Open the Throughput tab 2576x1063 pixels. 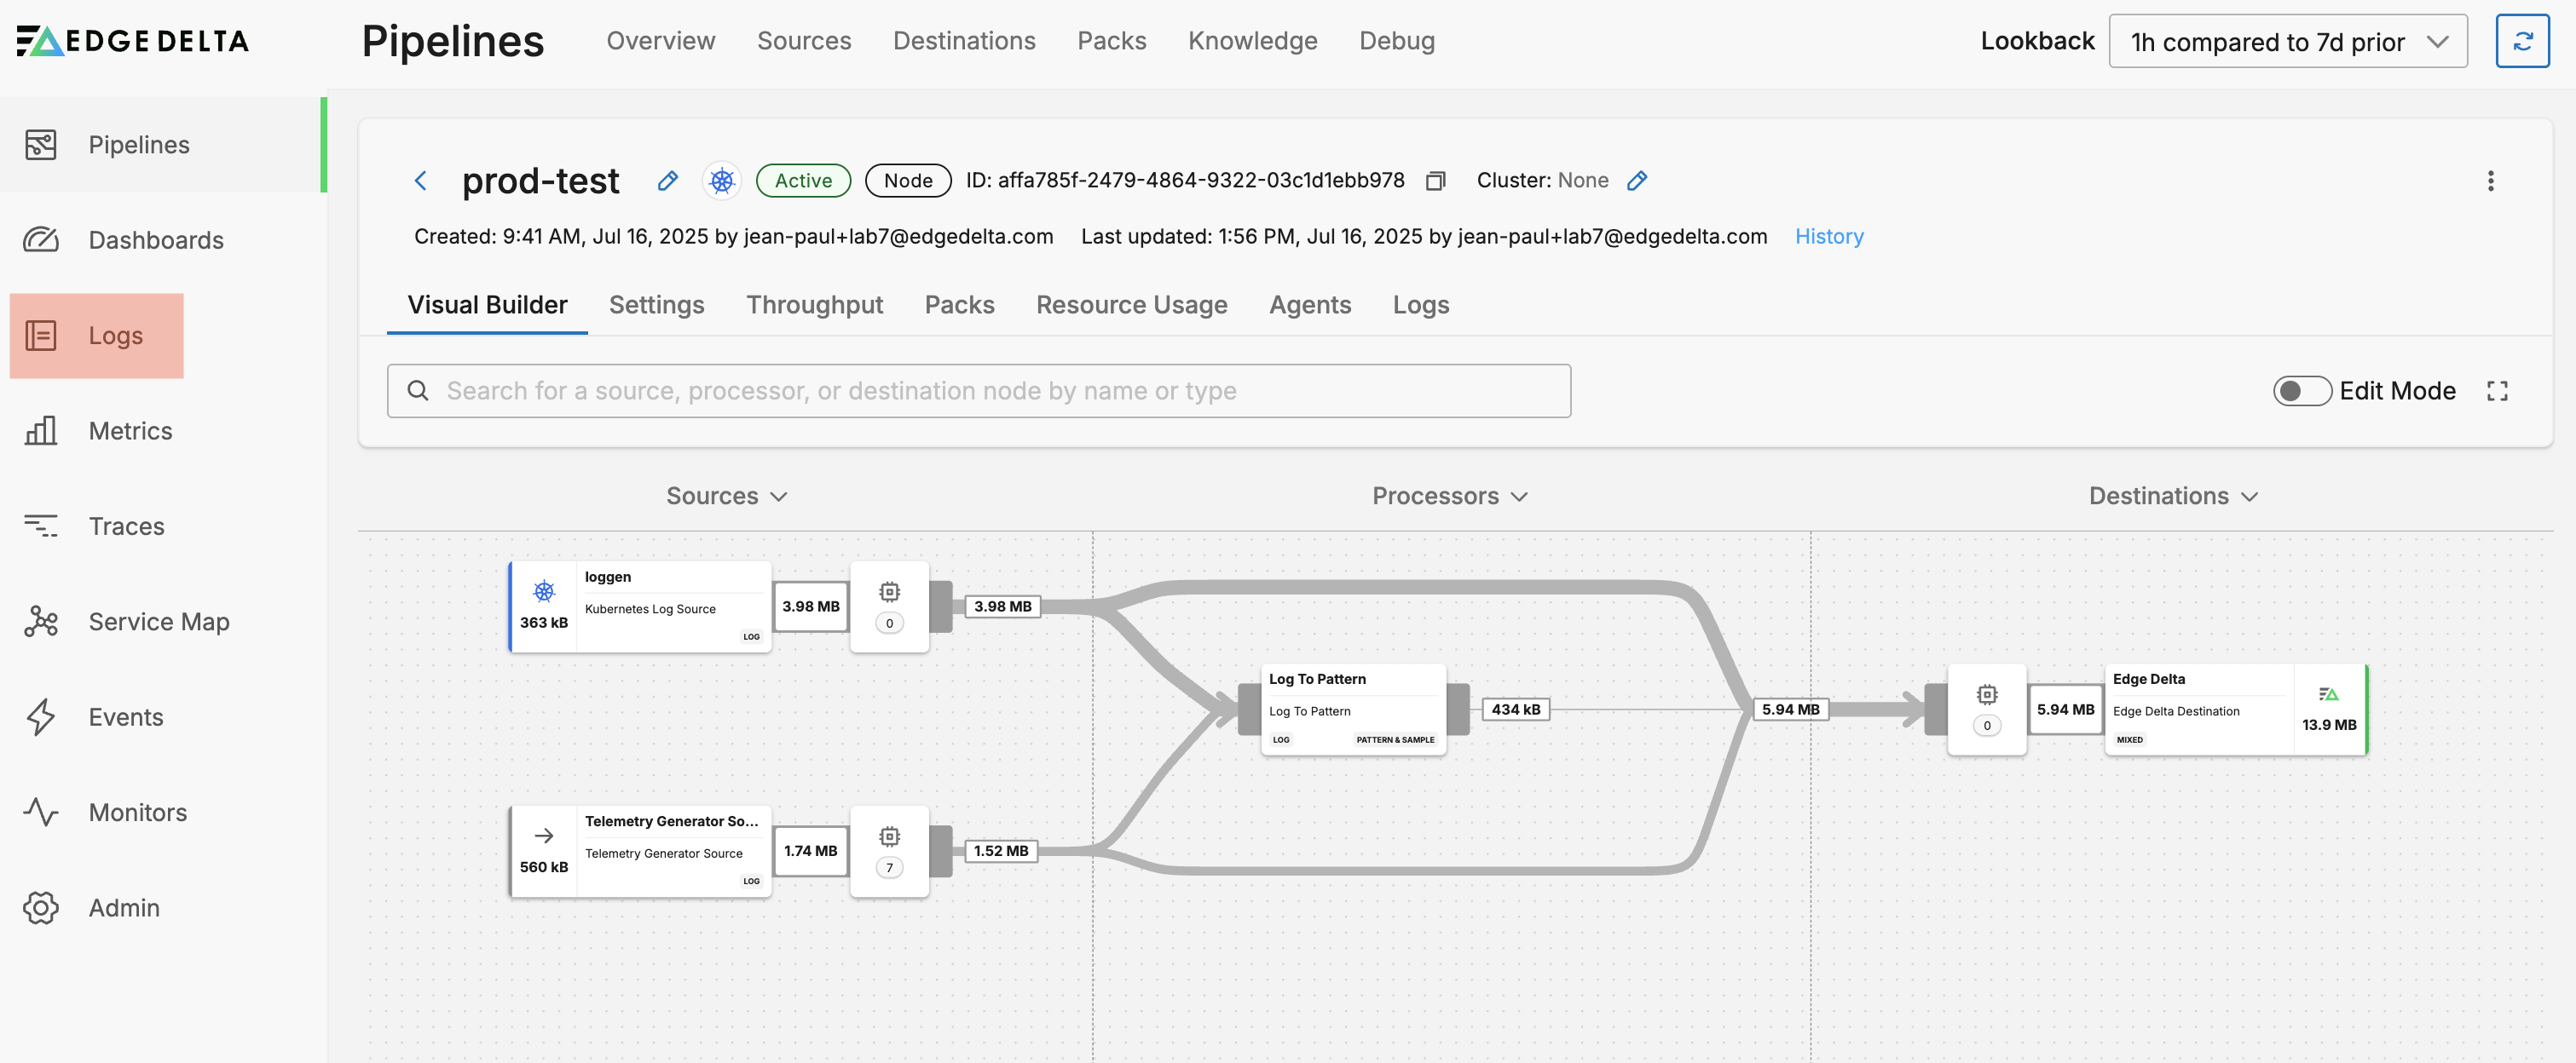[814, 305]
